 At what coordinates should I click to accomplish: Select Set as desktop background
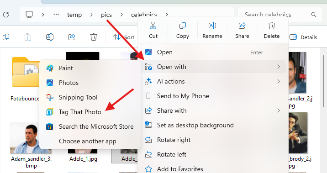(x=213, y=125)
